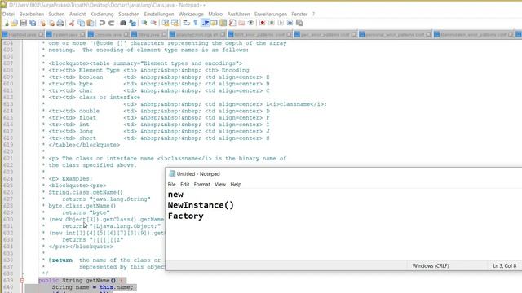Open the Einstellungen menu
Screen dimensions: 522x293
pos(159,15)
